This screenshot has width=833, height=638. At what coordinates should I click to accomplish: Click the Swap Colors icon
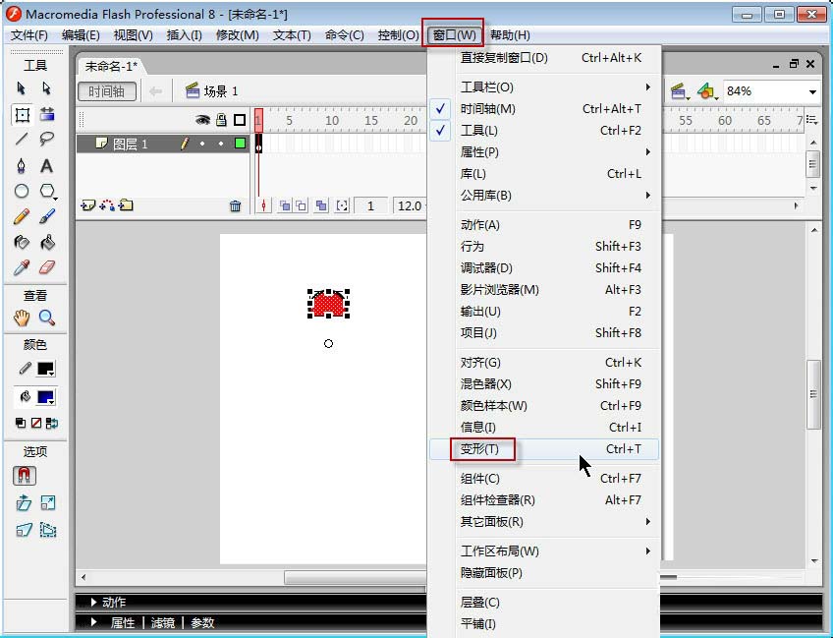pyautogui.click(x=52, y=424)
